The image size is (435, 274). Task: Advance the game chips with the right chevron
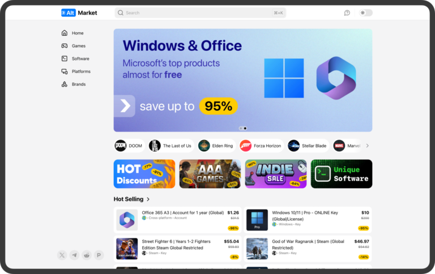coord(367,146)
